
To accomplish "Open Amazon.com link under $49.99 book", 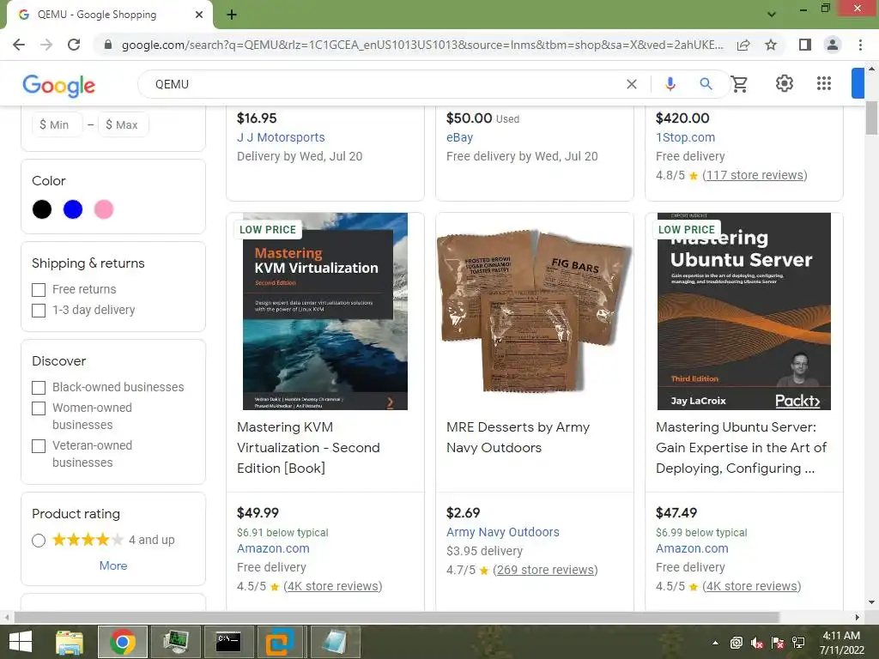I will pyautogui.click(x=273, y=548).
